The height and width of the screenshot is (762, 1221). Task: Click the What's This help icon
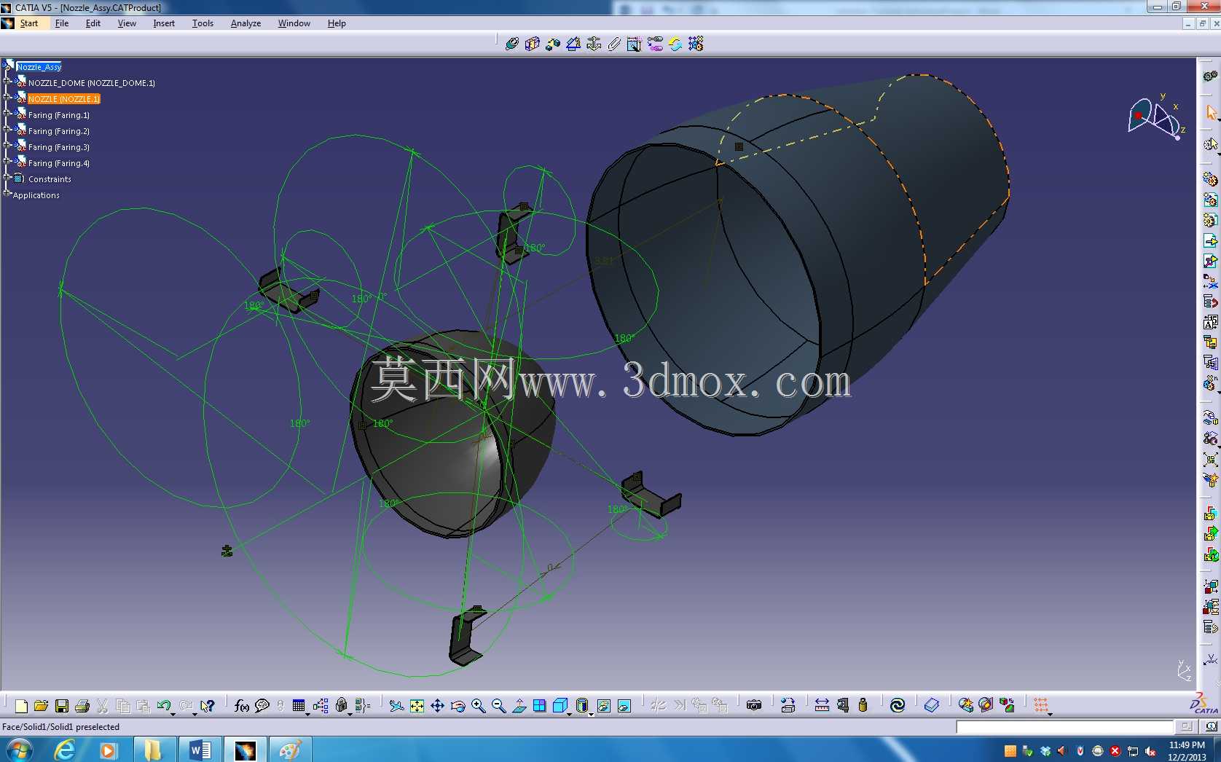[208, 705]
